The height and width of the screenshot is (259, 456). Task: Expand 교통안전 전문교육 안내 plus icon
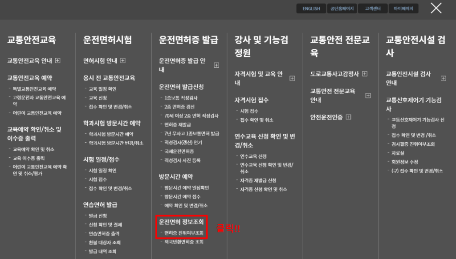[x=368, y=96]
